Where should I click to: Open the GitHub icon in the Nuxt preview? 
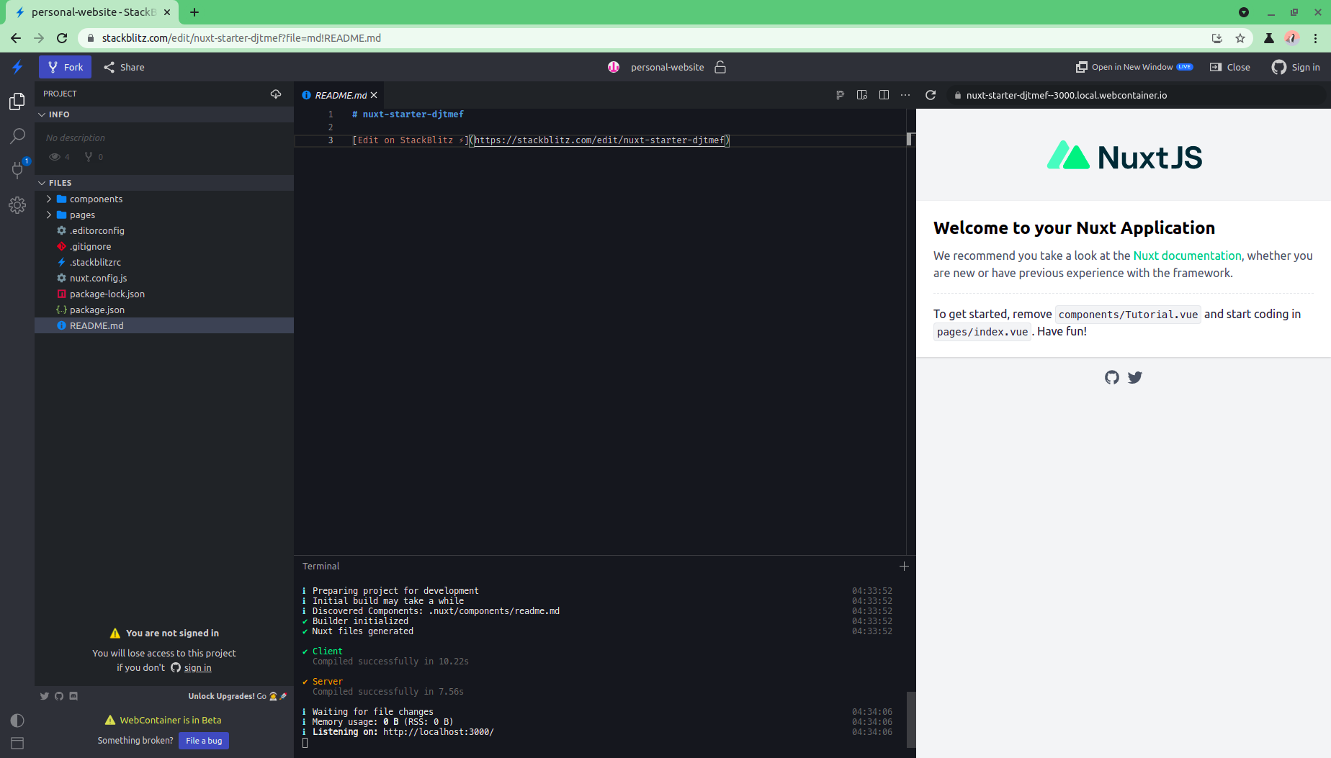pos(1111,377)
